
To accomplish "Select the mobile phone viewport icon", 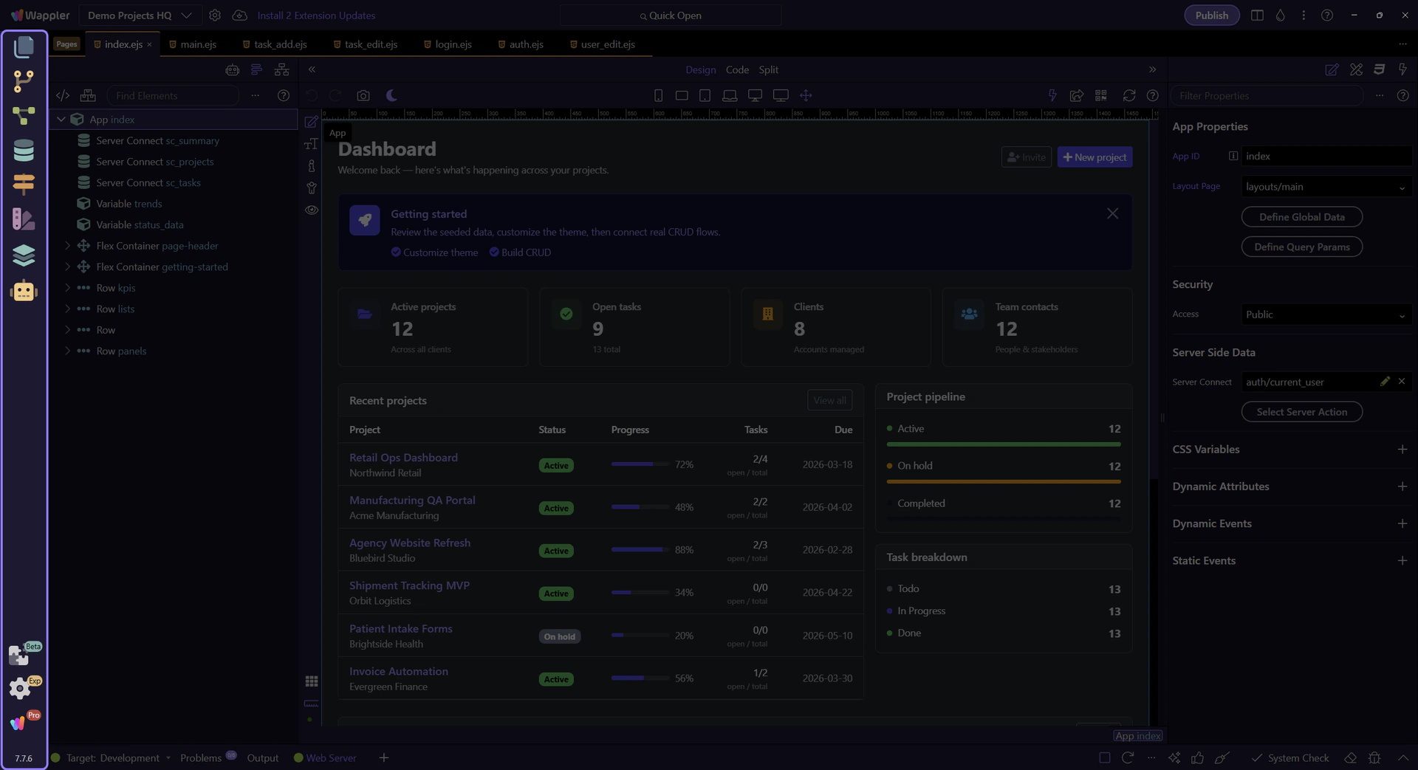I will (x=658, y=96).
